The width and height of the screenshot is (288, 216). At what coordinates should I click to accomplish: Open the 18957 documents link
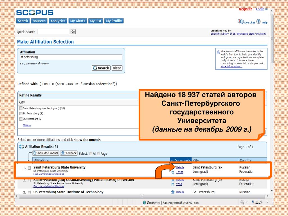tap(180, 172)
